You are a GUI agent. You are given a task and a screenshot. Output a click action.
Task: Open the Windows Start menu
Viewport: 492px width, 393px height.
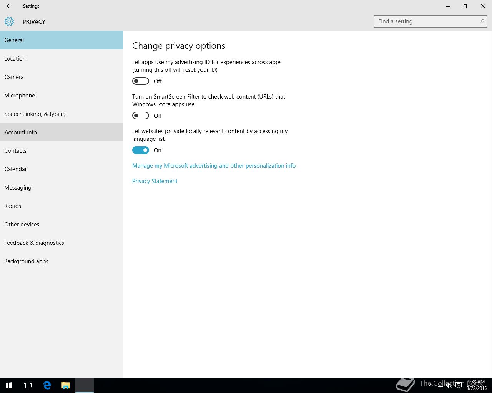(x=9, y=385)
